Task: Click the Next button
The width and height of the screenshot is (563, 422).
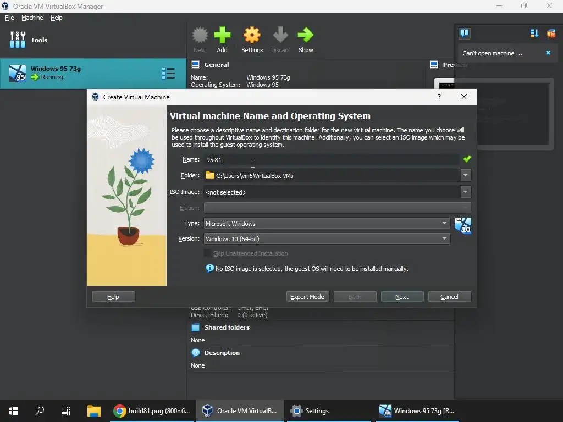Action: pos(402,296)
